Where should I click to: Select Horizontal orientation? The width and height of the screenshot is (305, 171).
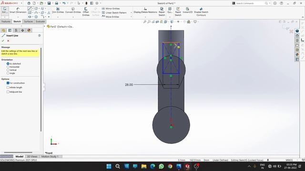coord(8,67)
